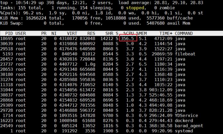Click the 832048 RES value
Screen dimensions: 223x134
[87, 38]
